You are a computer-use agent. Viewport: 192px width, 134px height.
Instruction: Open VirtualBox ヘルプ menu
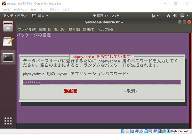tap(66, 10)
